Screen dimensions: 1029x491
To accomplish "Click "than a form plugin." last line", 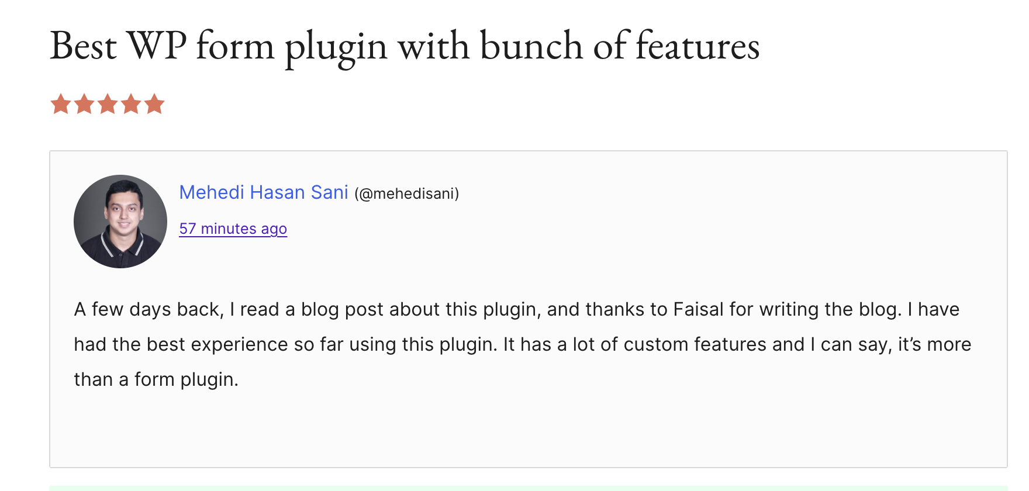I will 156,379.
